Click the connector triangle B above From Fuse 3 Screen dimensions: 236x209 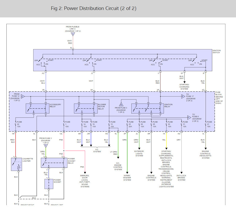[121, 104]
